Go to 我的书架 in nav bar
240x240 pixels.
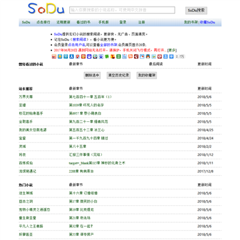click(x=191, y=22)
